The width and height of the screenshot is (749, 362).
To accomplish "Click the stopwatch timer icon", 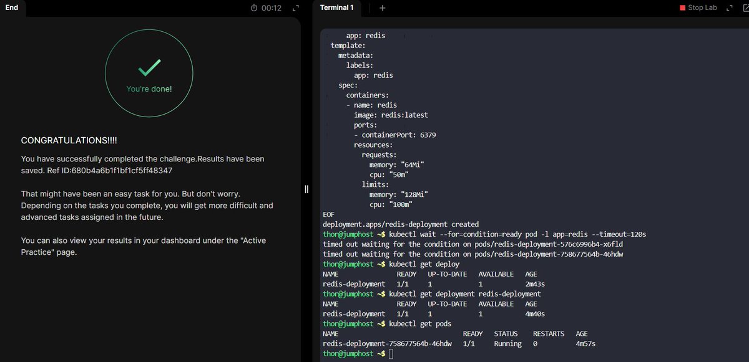I will coord(253,7).
